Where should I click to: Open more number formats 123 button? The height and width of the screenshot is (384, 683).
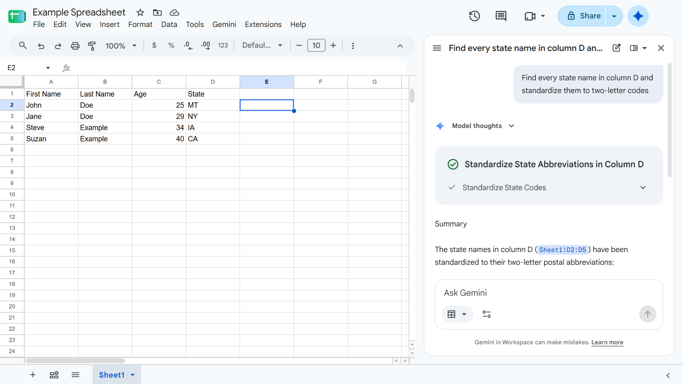223,45
